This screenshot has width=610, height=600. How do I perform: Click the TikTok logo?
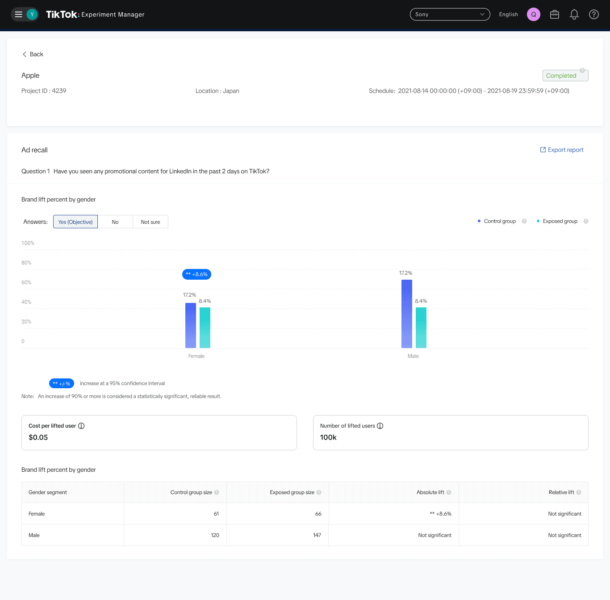coord(62,14)
